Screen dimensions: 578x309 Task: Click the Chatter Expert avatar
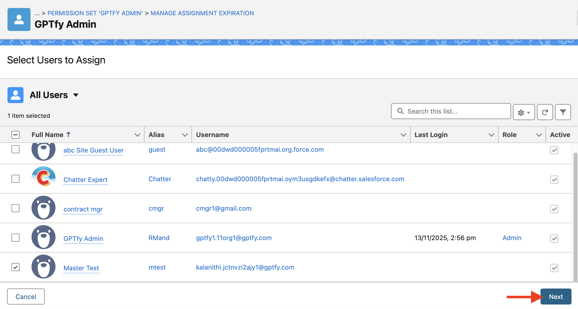43,177
